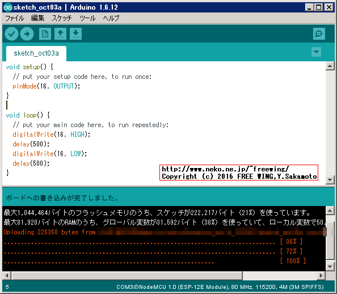Create a new sketch with the New icon
The height and width of the screenshot is (294, 337).
click(45, 33)
